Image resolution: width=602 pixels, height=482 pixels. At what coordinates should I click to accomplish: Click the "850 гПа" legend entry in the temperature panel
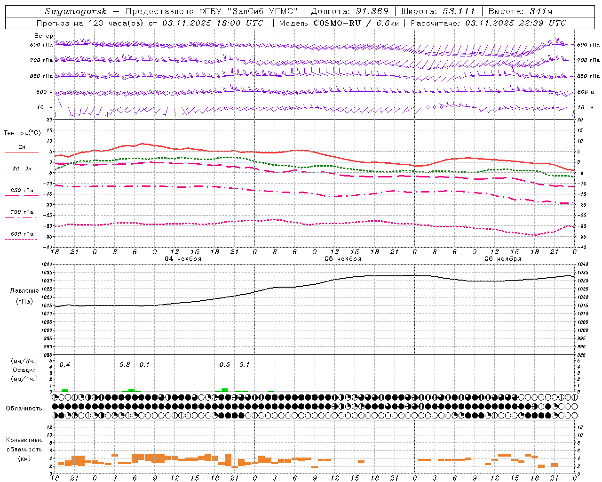(22, 190)
